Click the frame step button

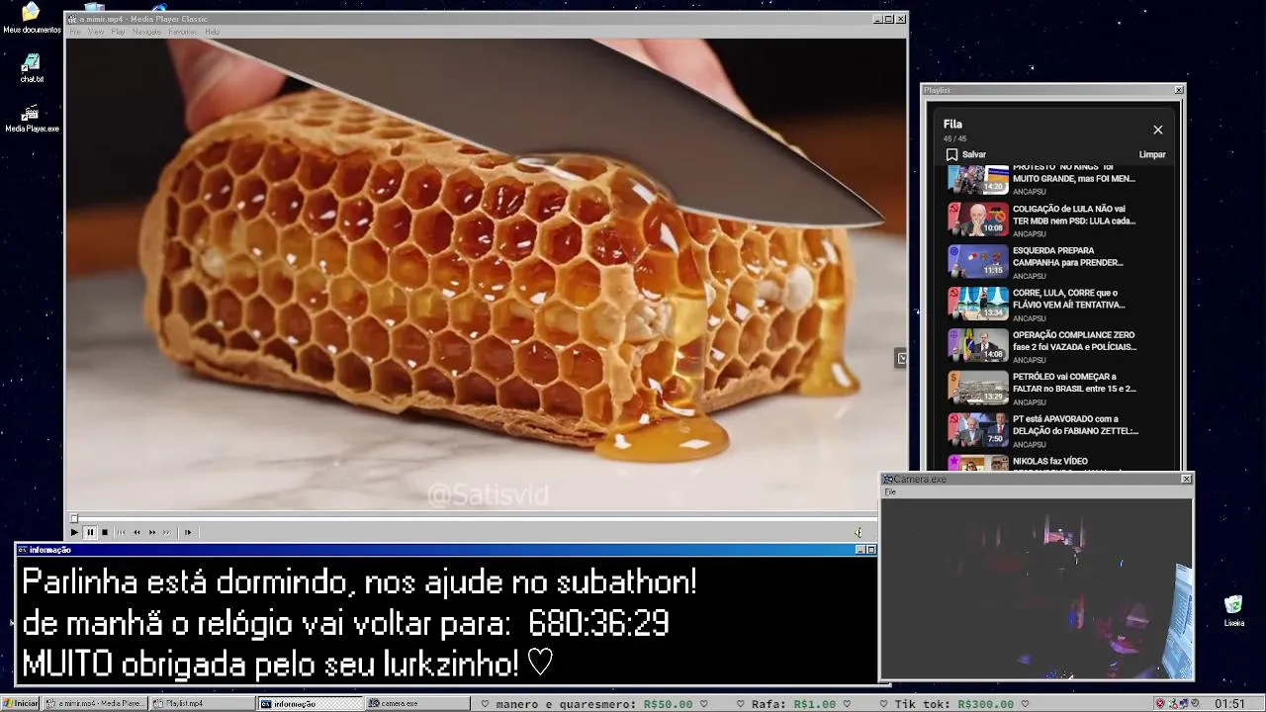click(188, 532)
